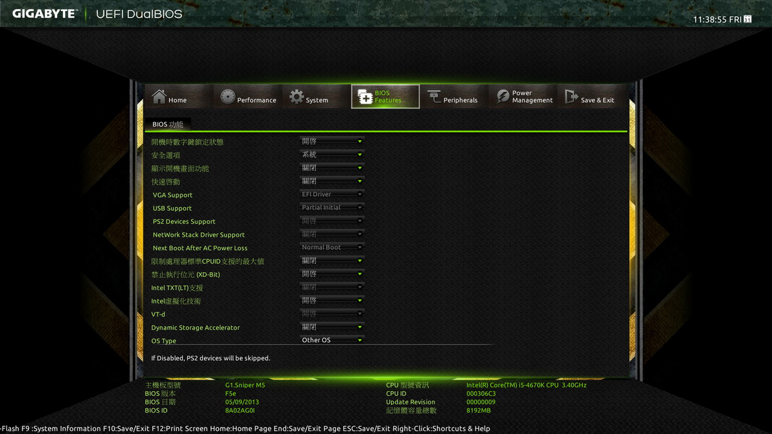
Task: Click the PS2 devices help description text
Action: 211,358
